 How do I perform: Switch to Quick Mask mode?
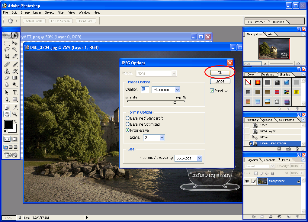pos(14,139)
